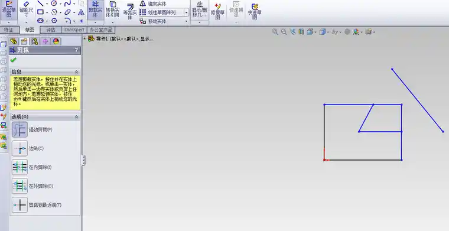Switch to the DimXpert tab
This screenshot has width=449, height=231.
pyautogui.click(x=74, y=30)
